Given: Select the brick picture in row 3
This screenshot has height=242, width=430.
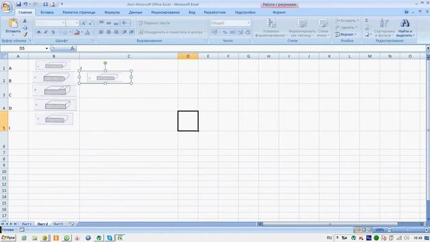Looking at the screenshot, I should 54,90.
